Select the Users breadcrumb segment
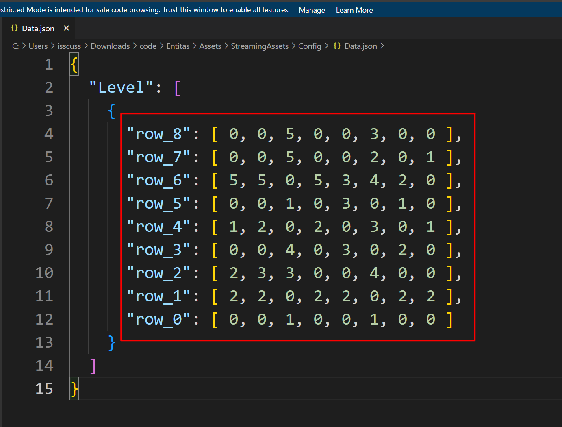The width and height of the screenshot is (562, 427). 38,46
